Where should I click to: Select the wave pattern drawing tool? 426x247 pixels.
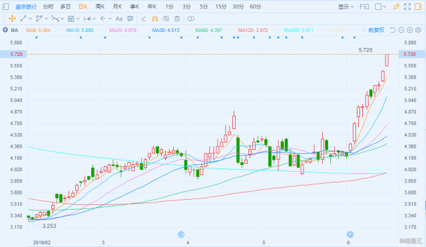click(55, 19)
